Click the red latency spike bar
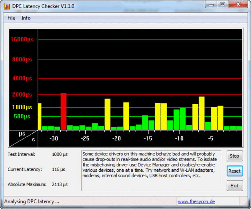 tap(63, 111)
